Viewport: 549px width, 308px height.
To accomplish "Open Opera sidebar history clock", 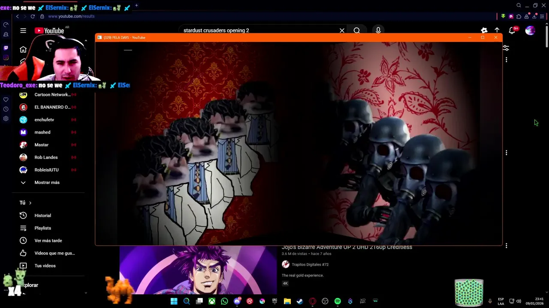I will [6, 109].
